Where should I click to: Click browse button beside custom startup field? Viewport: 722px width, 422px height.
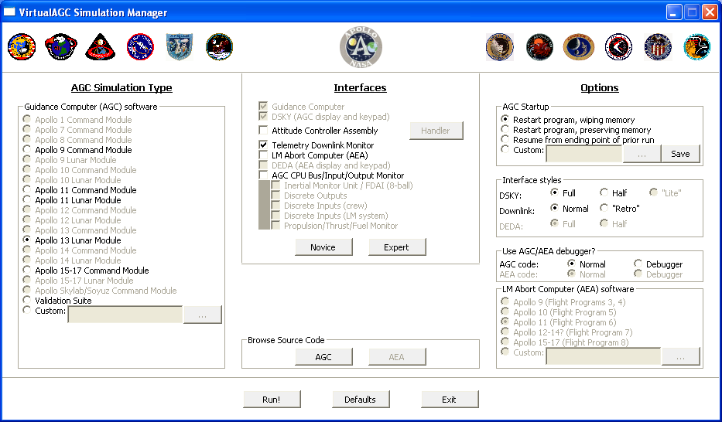642,154
